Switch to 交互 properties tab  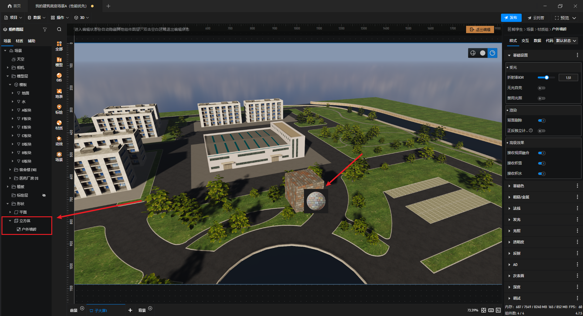[525, 41]
